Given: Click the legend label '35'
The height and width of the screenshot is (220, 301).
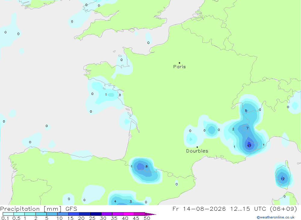Looking at the screenshot, I should [114, 218].
